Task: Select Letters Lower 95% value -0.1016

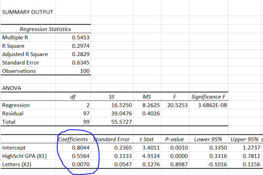Action: pos(217,164)
